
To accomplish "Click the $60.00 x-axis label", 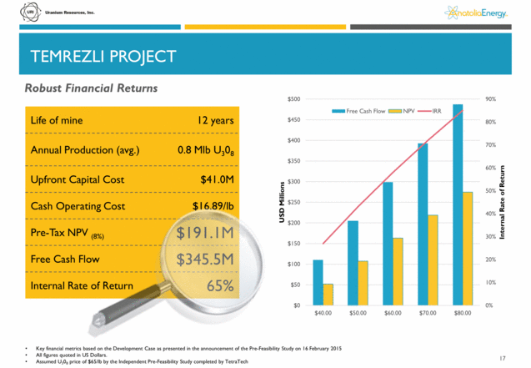I will click(393, 313).
